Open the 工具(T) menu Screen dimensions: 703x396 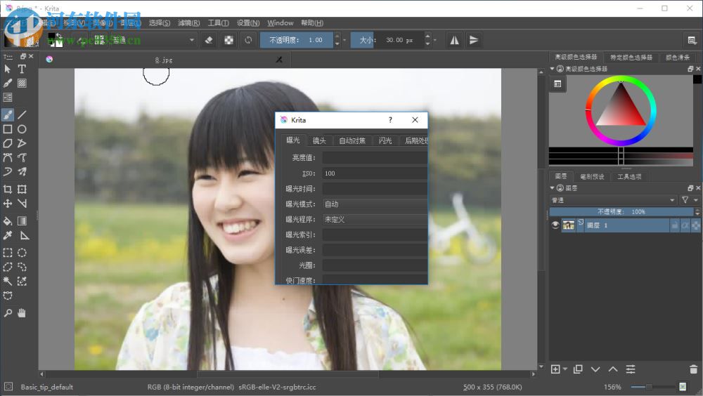coord(219,23)
